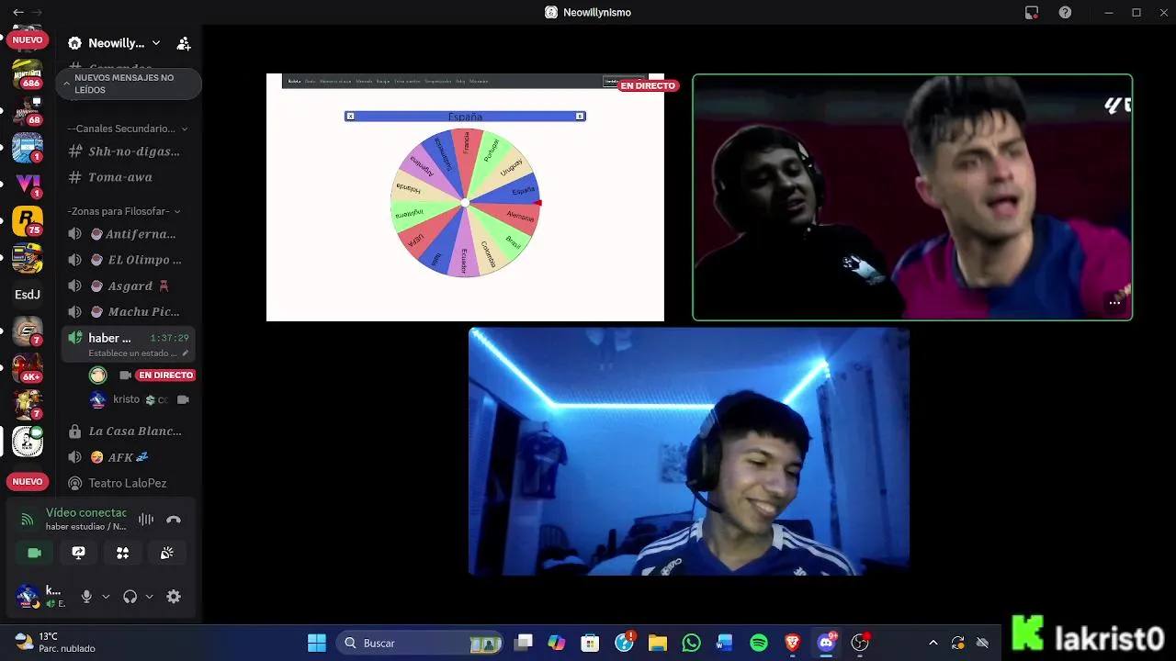Open the three-dots menu on top-right video tile
1176x661 pixels.
pyautogui.click(x=1114, y=302)
